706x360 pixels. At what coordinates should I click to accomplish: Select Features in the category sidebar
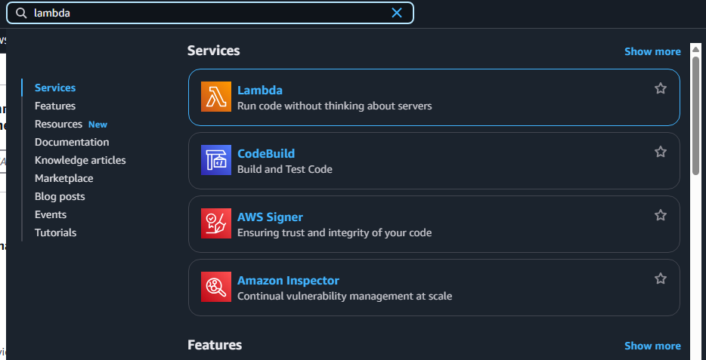(x=55, y=106)
